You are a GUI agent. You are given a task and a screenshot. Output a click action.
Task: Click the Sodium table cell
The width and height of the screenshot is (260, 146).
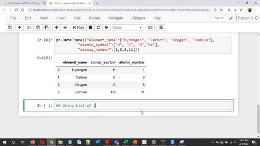click(81, 92)
